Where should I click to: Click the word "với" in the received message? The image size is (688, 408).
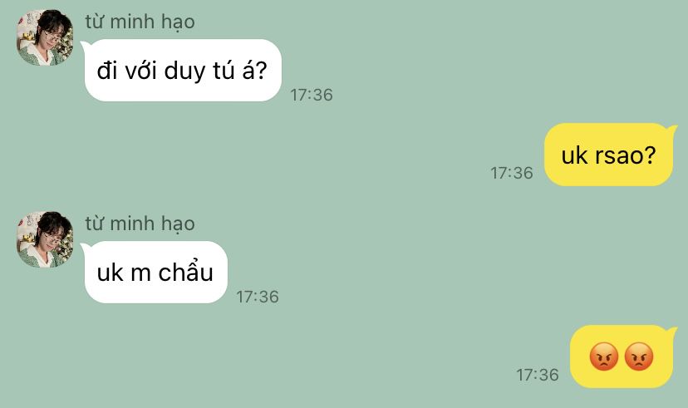[140, 70]
